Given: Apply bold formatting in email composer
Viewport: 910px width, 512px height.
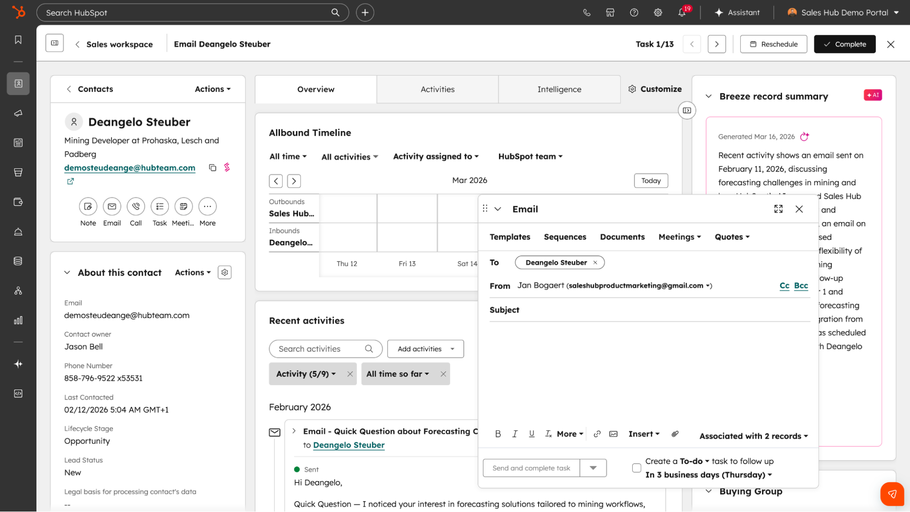Looking at the screenshot, I should (498, 434).
